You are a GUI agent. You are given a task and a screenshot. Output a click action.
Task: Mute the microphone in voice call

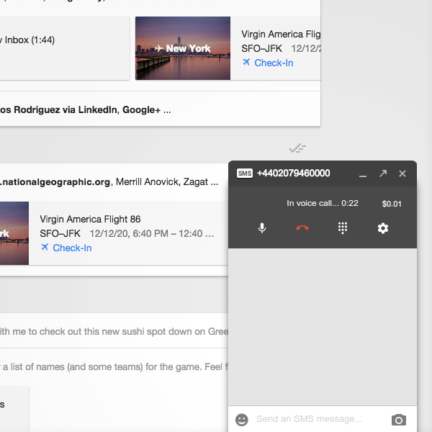[x=262, y=228]
